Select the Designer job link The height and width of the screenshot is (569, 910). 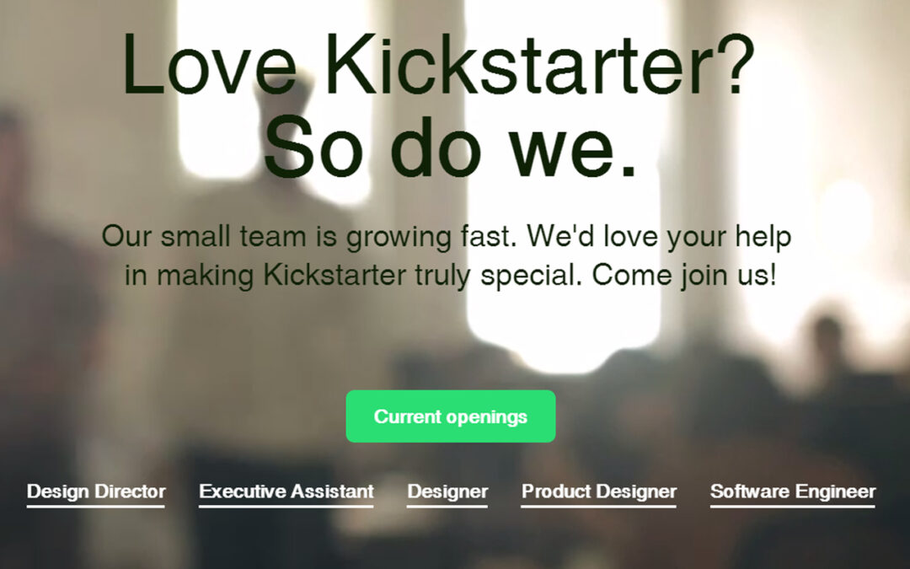coord(447,491)
